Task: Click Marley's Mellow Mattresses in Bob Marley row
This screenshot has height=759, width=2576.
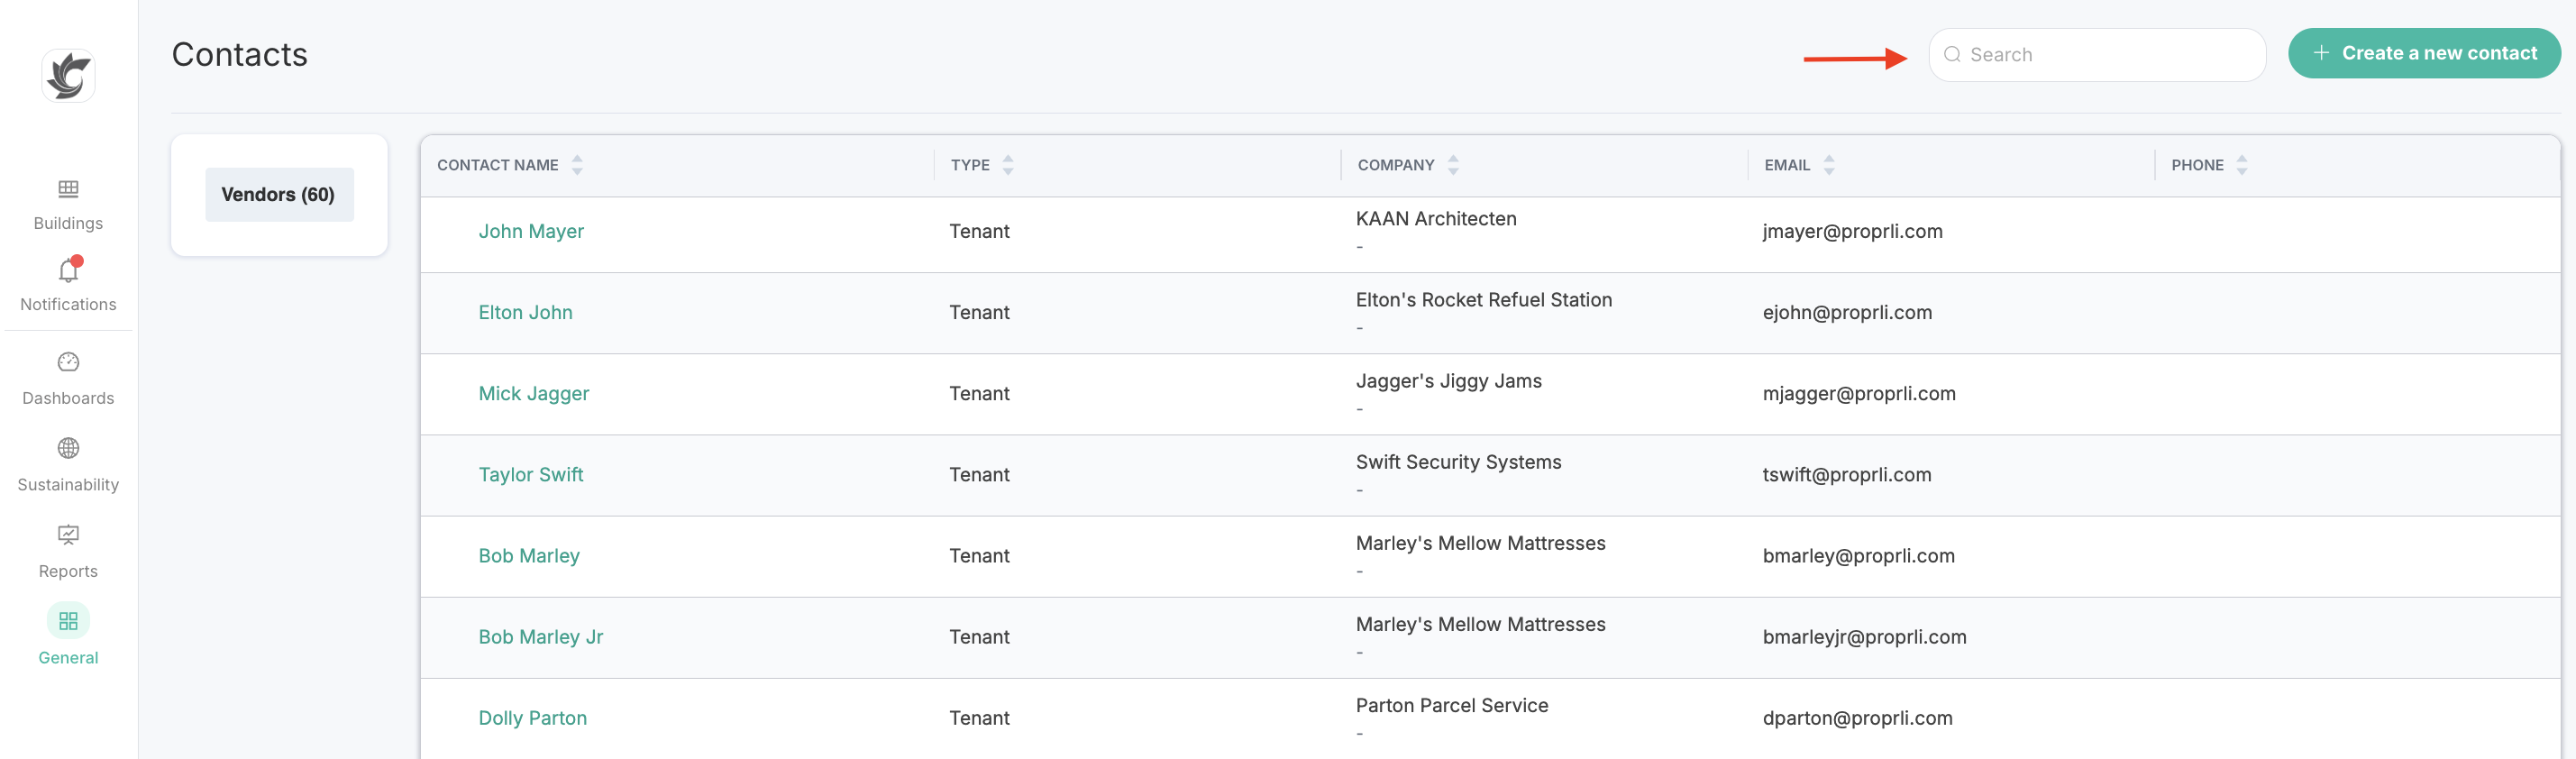Action: pyautogui.click(x=1481, y=543)
